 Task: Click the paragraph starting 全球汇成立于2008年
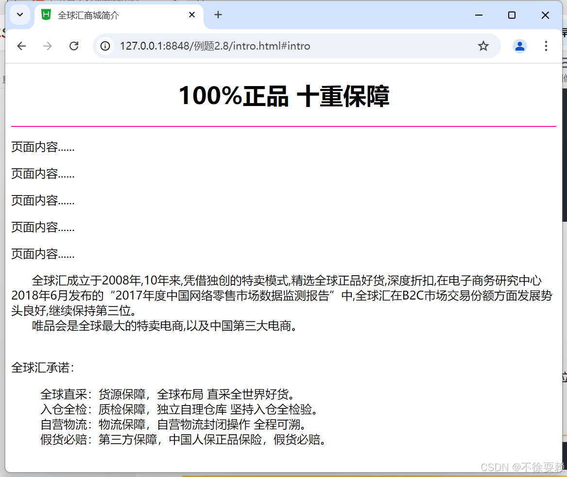[282, 295]
